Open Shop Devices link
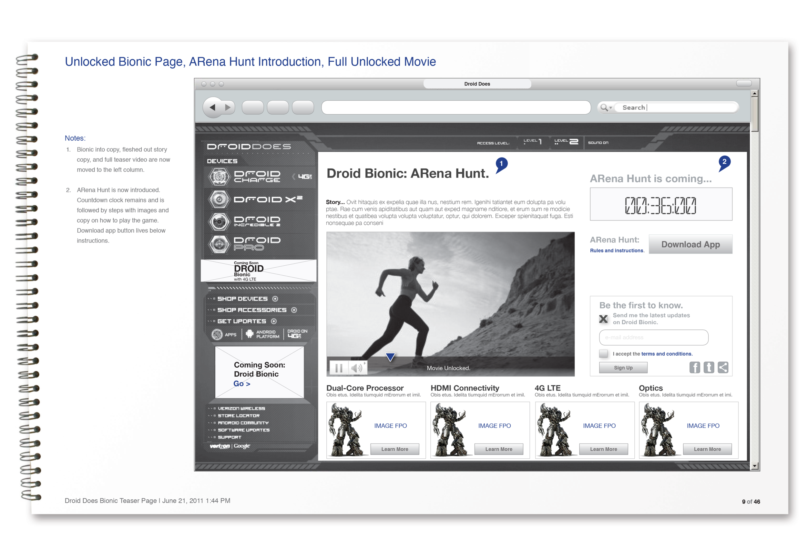The image size is (807, 552). click(x=242, y=299)
